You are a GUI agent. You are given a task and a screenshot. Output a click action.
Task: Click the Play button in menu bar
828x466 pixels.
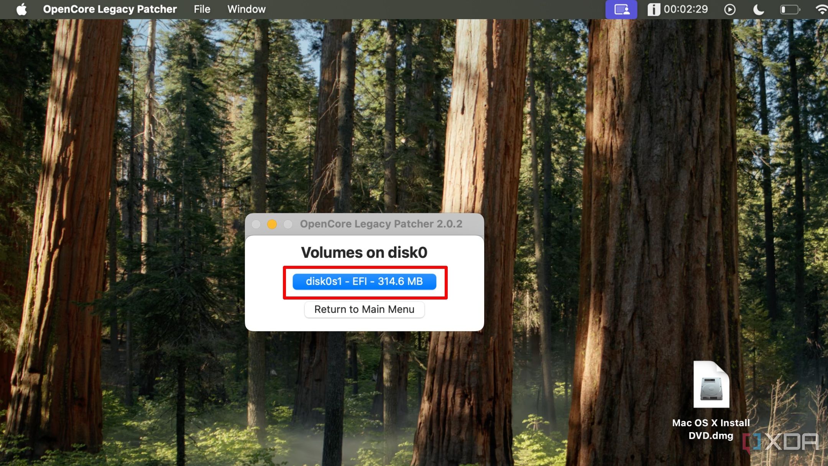click(x=731, y=9)
